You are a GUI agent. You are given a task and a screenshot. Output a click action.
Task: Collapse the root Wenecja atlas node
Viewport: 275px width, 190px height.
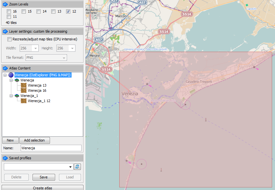click(x=5, y=75)
